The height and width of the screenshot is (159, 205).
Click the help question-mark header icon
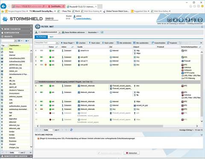click(187, 20)
